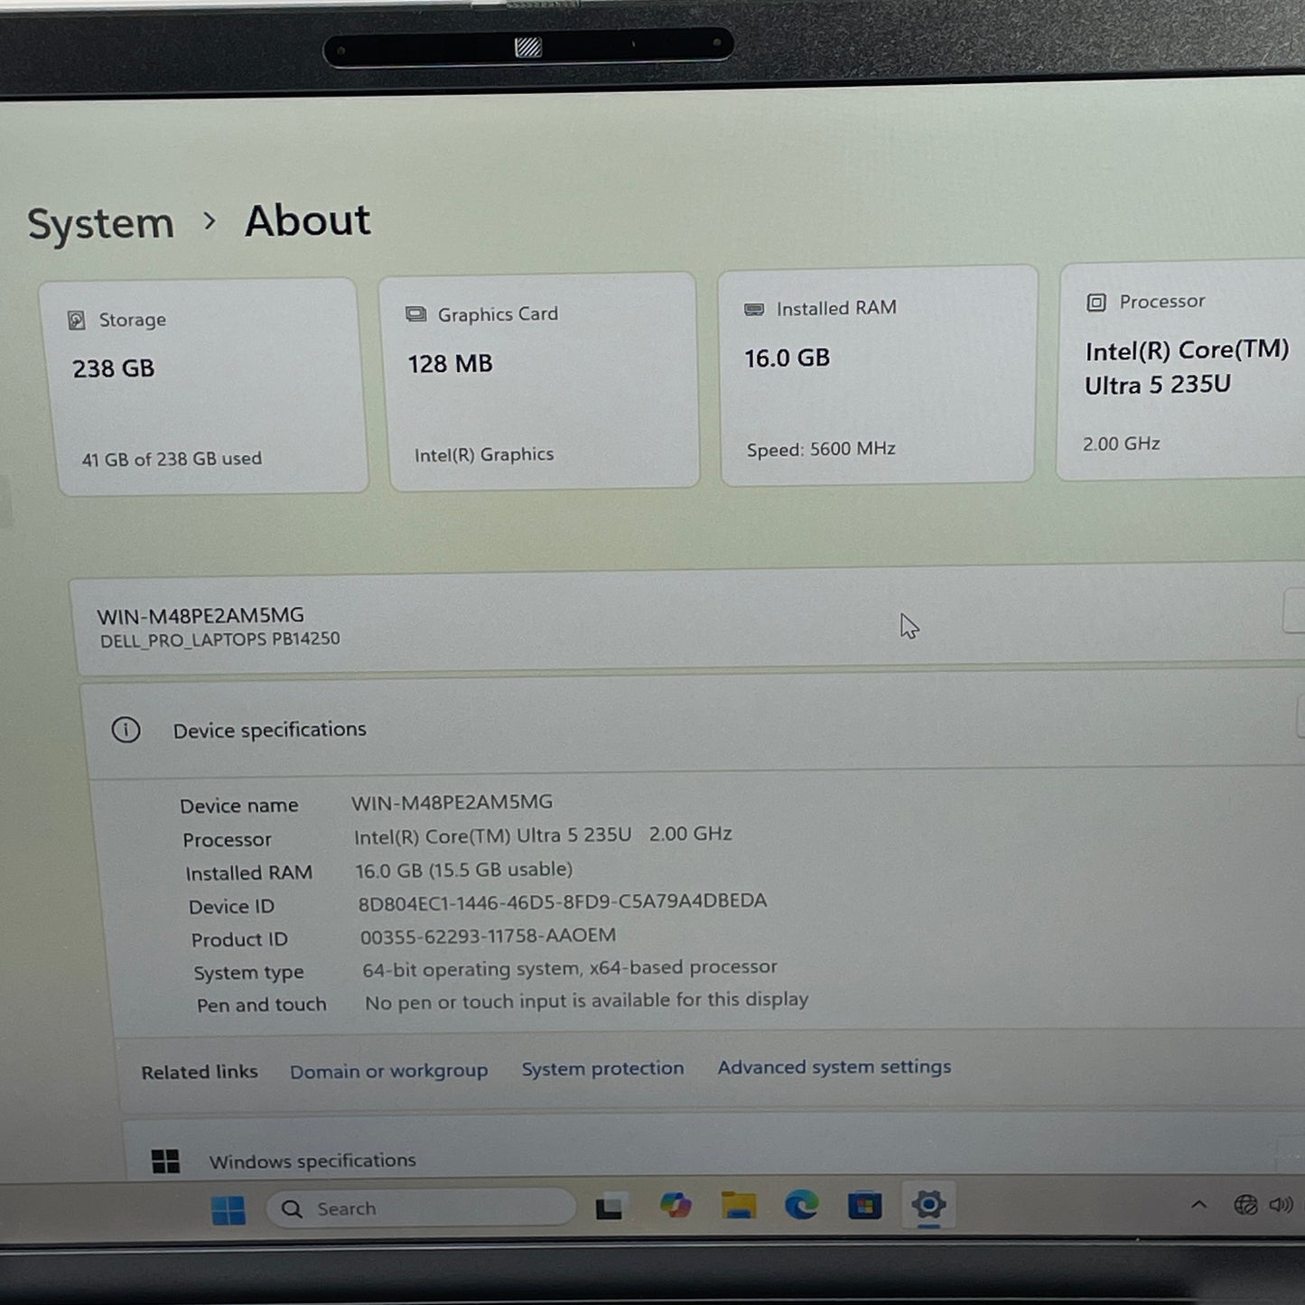Show hidden icons in system tray

(x=1198, y=1205)
